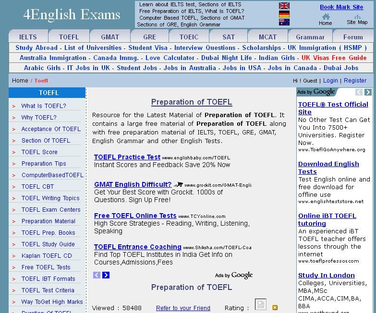The width and height of the screenshot is (376, 313).
Task: Switch to the GMAT tab
Action: (x=110, y=37)
